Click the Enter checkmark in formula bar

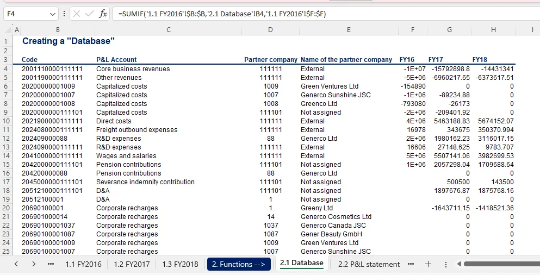(89, 14)
